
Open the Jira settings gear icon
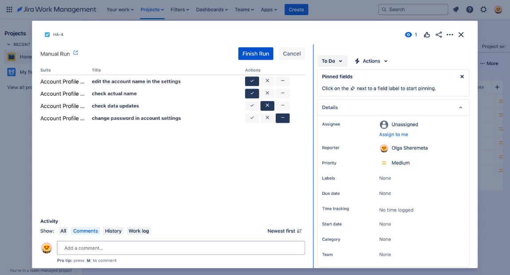[483, 9]
